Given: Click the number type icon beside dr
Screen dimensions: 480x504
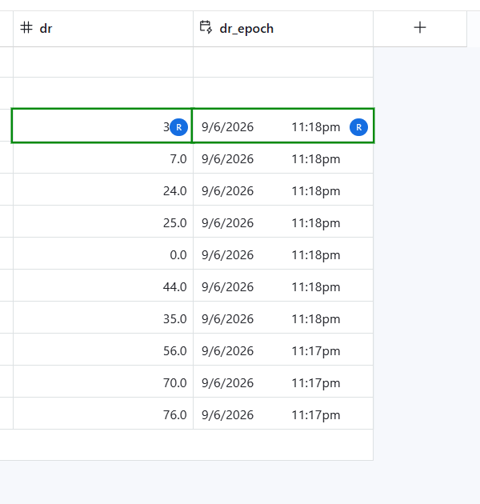Looking at the screenshot, I should pos(26,28).
